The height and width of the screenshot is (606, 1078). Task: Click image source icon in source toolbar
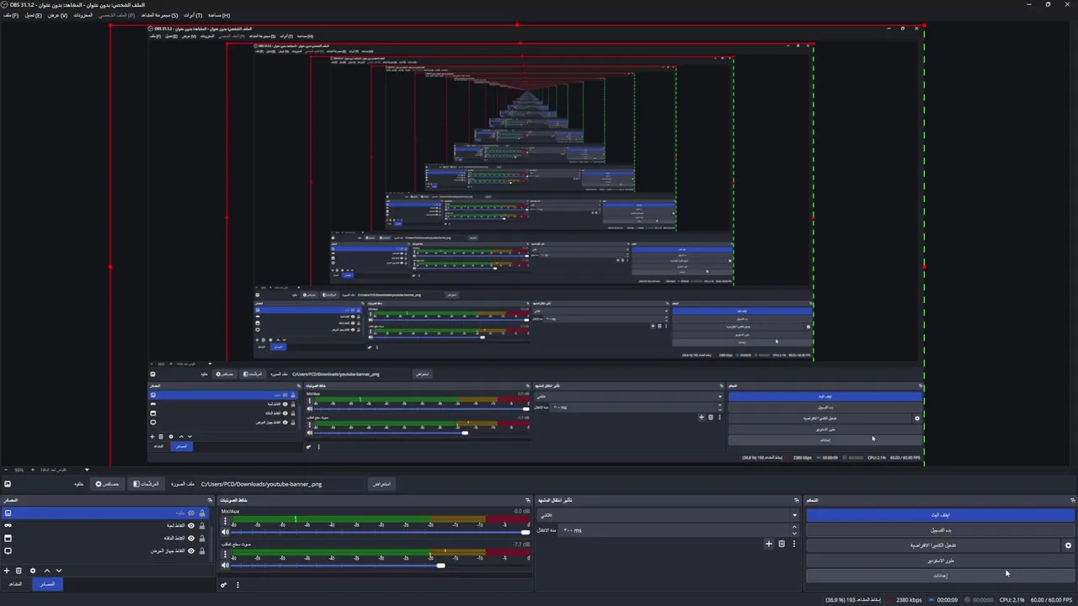point(7,484)
